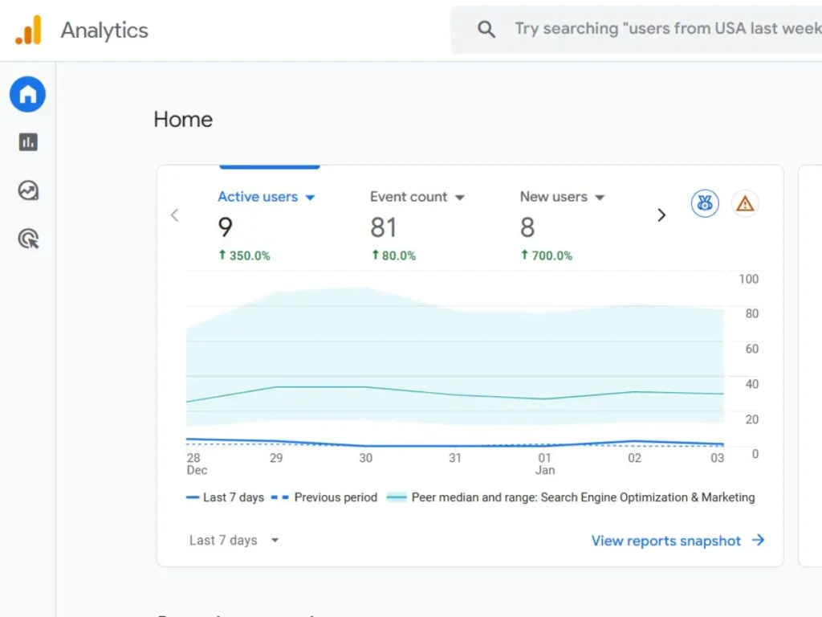822x617 pixels.
Task: Click the Google Analytics logo
Action: [28, 31]
